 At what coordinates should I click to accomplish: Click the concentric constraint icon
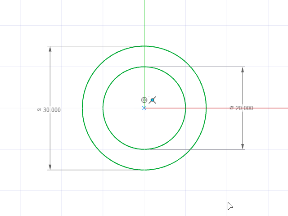click(144, 100)
